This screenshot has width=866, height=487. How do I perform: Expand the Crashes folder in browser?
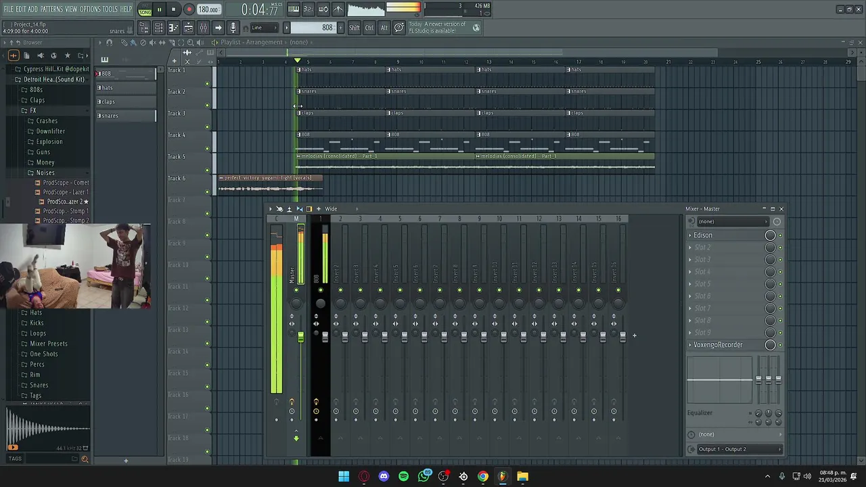[47, 121]
